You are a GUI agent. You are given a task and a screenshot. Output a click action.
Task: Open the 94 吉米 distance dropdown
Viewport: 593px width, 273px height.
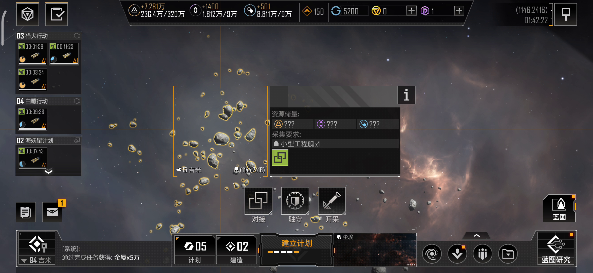click(x=37, y=260)
